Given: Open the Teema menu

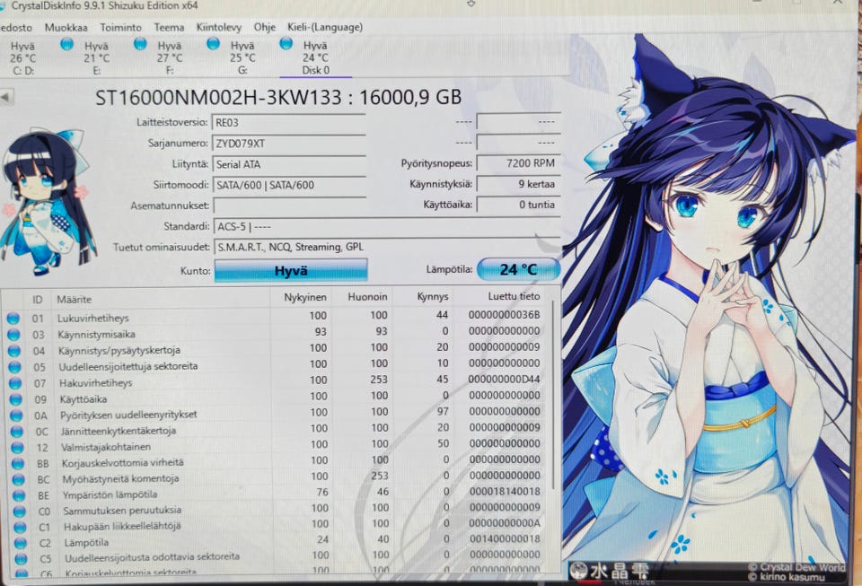Looking at the screenshot, I should pyautogui.click(x=169, y=27).
